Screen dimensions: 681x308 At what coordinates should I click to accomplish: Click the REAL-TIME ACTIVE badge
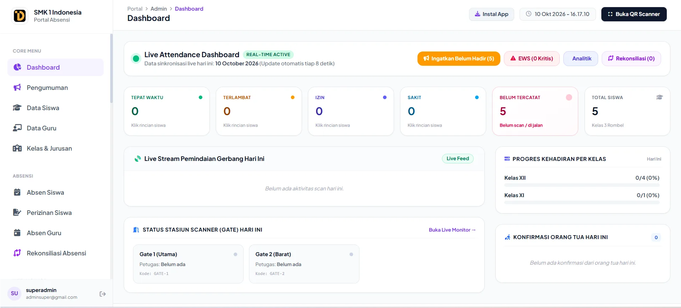(268, 54)
